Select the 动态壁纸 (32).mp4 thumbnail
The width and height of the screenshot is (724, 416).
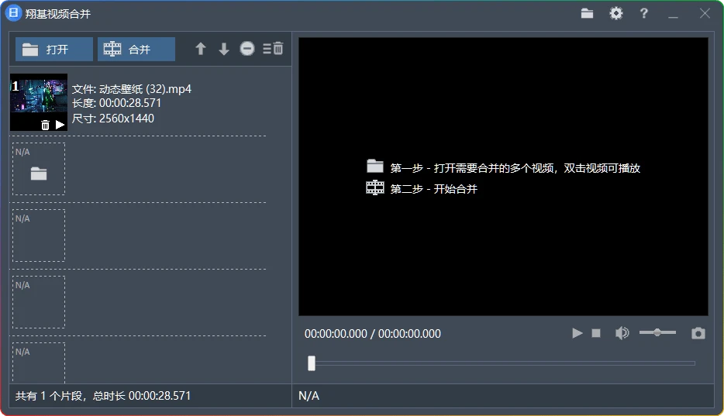39,102
